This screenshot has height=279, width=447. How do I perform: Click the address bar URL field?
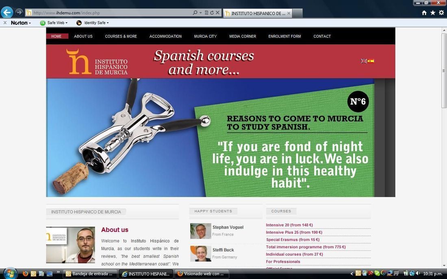click(x=108, y=13)
